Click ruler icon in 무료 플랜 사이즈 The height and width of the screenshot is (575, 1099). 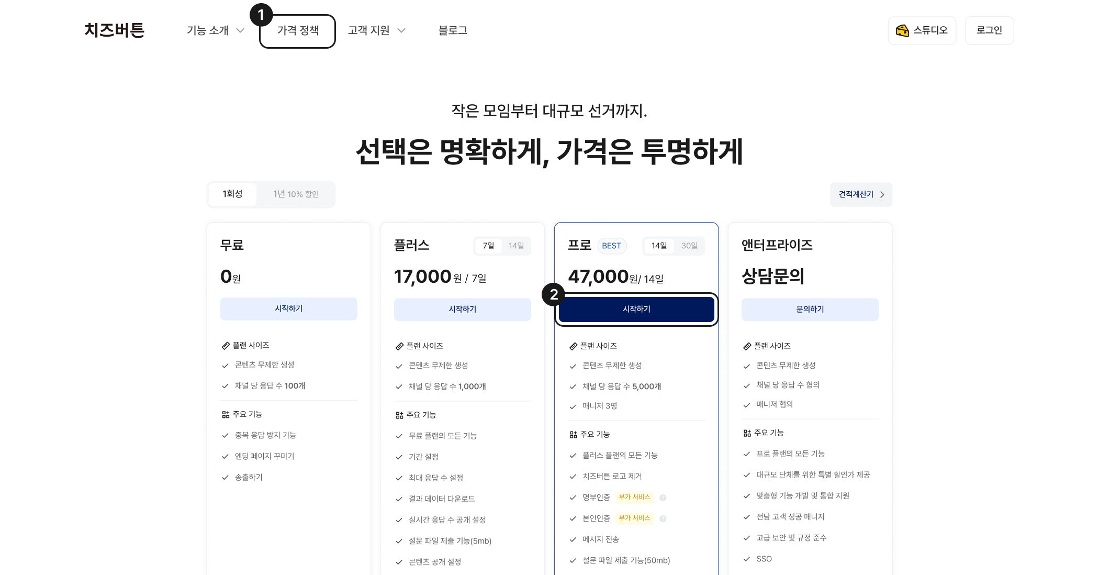226,346
